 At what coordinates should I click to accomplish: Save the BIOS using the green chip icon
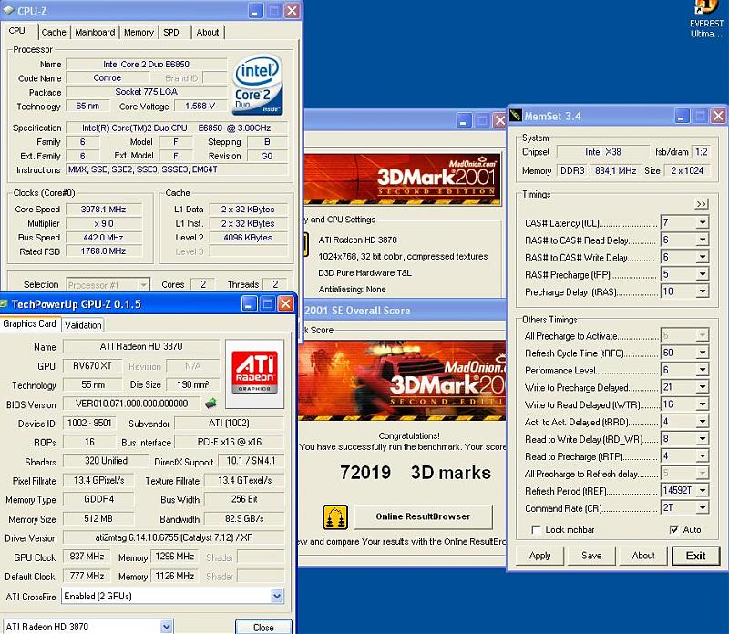point(210,403)
